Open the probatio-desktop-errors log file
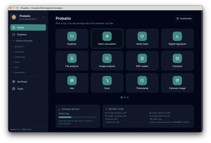The image size is (211, 143). [170, 122]
